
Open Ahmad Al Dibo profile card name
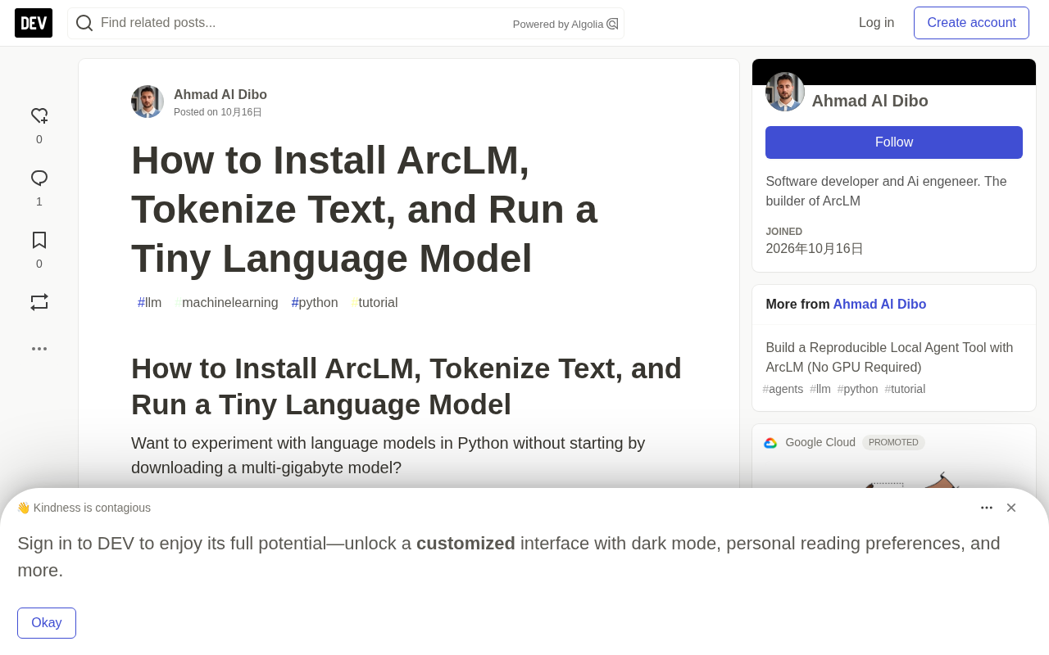(870, 101)
